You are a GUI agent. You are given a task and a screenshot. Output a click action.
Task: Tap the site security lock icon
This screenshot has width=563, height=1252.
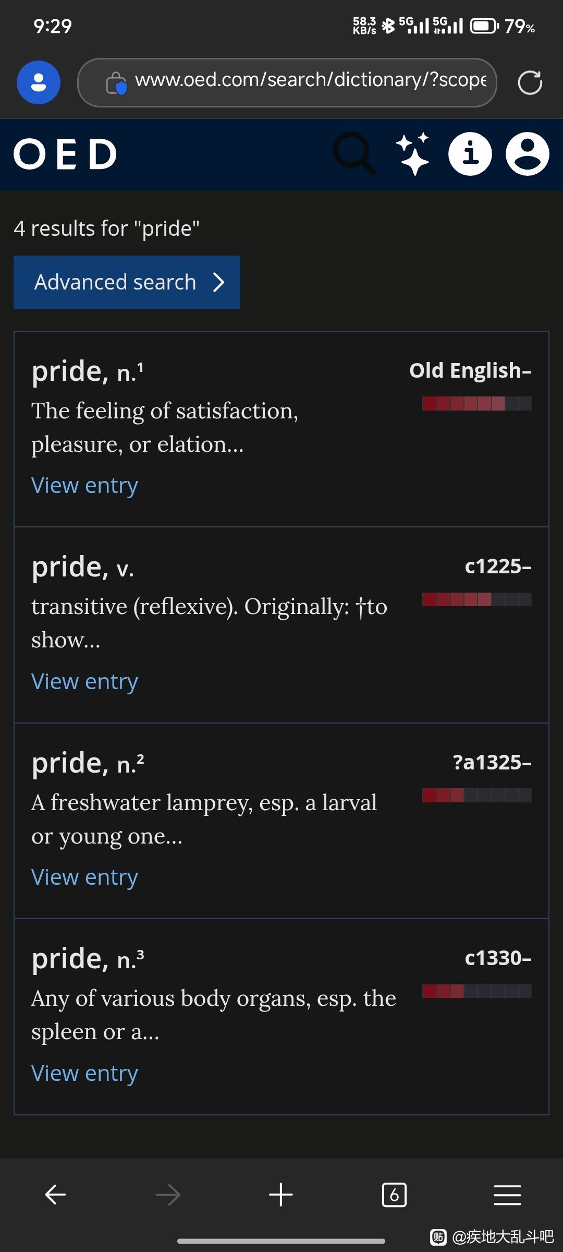click(116, 83)
